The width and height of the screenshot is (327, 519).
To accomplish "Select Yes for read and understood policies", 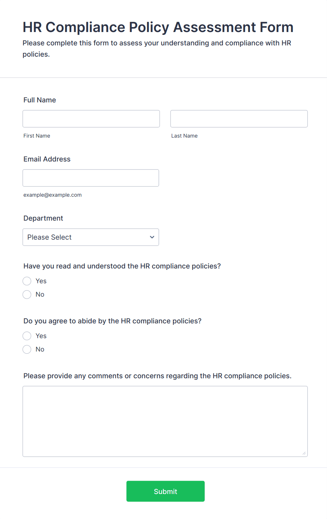I will (27, 281).
